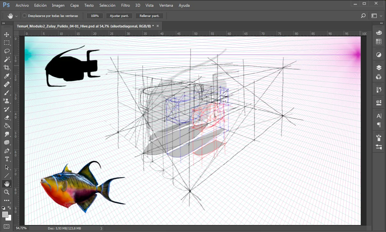Image resolution: width=386 pixels, height=232 pixels.
Task: Open the Swatches panel grid icon
Action: pos(379,41)
